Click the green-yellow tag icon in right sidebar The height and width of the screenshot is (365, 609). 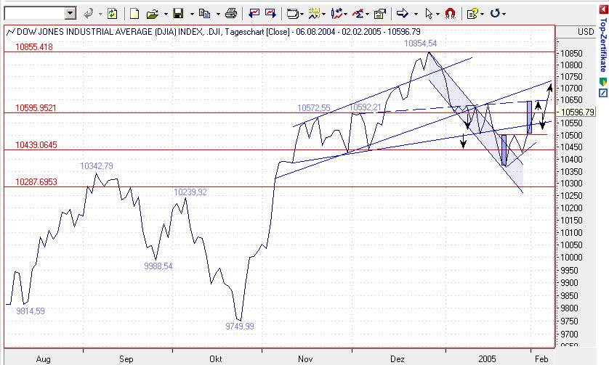point(603,82)
